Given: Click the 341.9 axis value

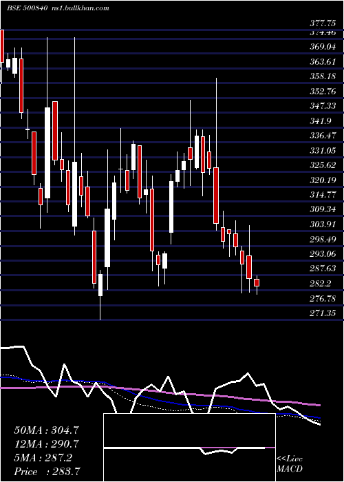Looking at the screenshot, I should 320,121.
